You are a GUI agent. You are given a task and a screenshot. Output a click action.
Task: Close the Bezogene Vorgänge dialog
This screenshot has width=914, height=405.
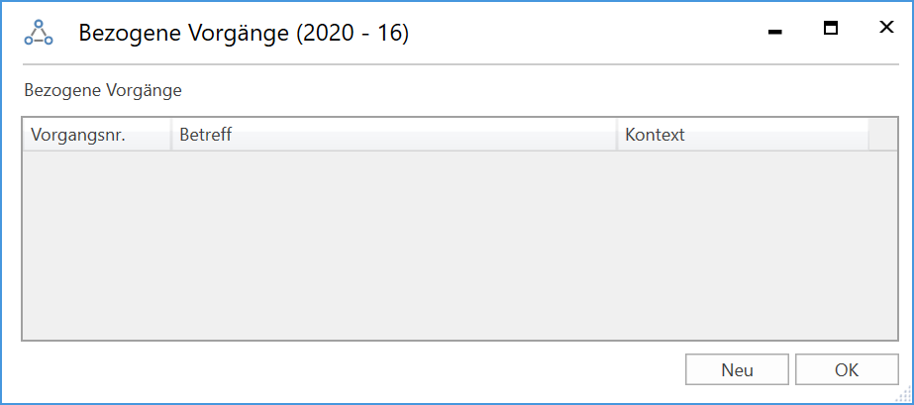point(886,29)
